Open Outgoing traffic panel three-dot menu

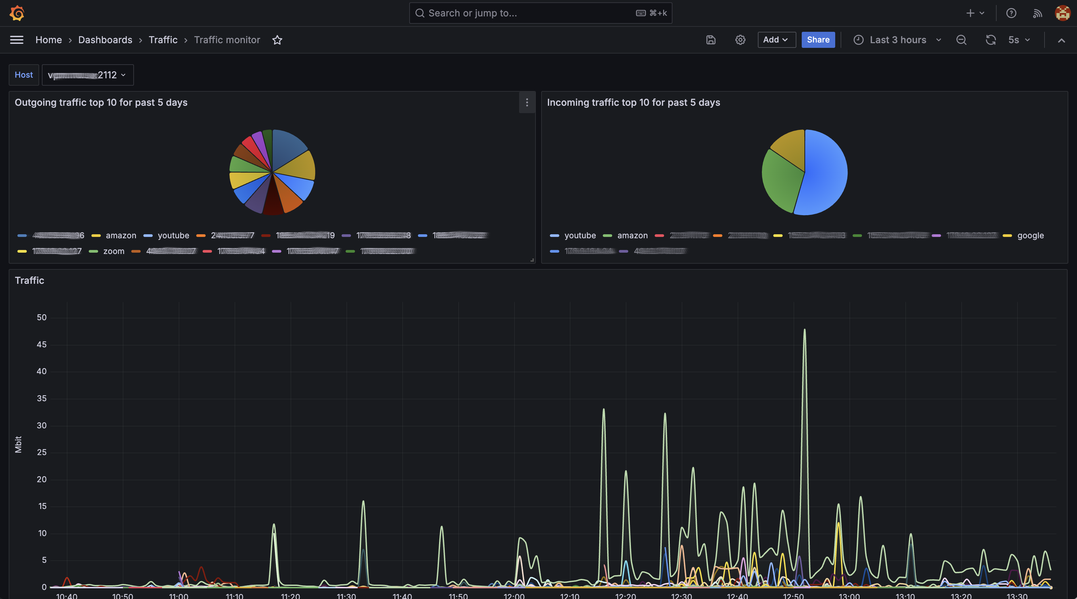coord(527,102)
